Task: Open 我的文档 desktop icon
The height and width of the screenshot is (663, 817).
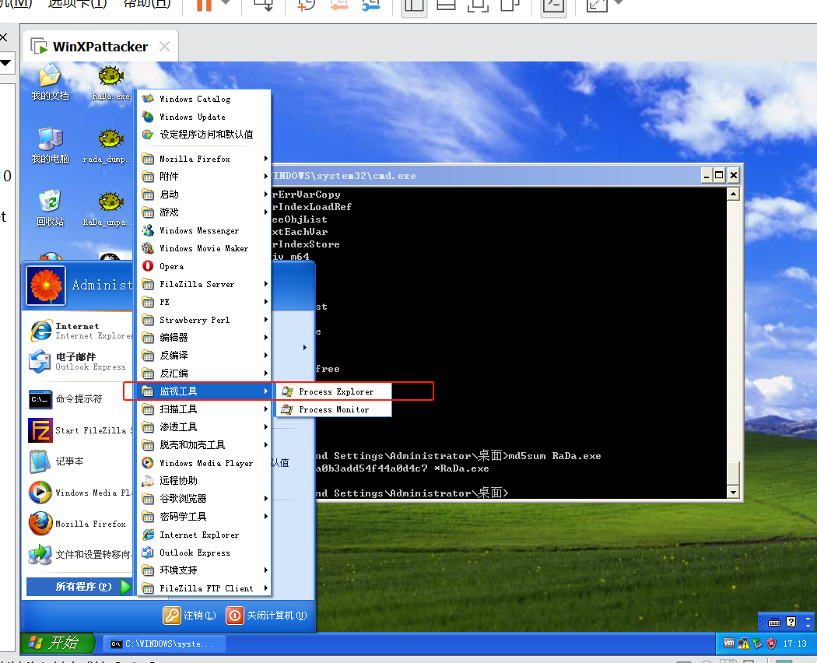Action: click(50, 82)
